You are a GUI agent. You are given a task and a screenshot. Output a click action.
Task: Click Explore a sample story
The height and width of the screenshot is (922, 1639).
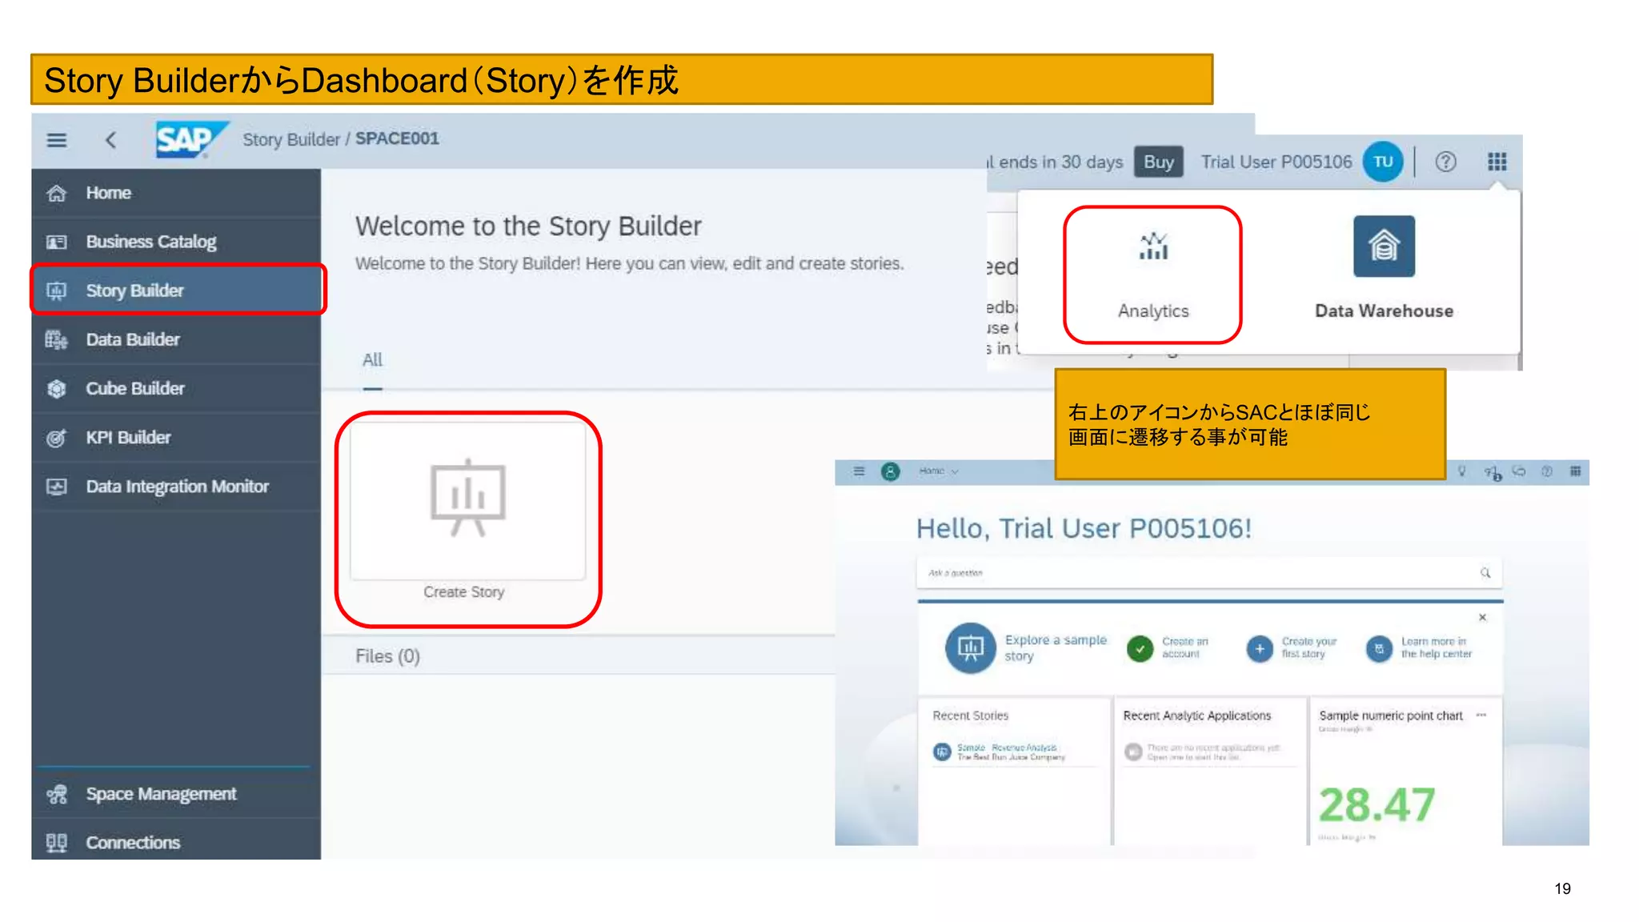(1027, 647)
